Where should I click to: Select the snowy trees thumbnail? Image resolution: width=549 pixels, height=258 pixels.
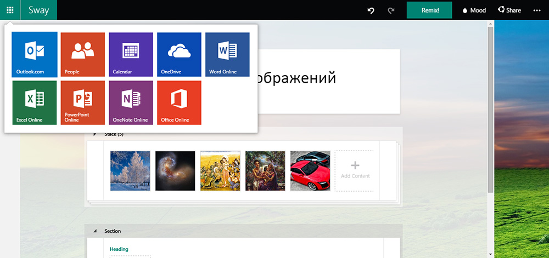(130, 171)
